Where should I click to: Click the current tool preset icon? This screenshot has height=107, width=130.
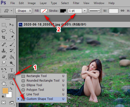tap(6, 11)
